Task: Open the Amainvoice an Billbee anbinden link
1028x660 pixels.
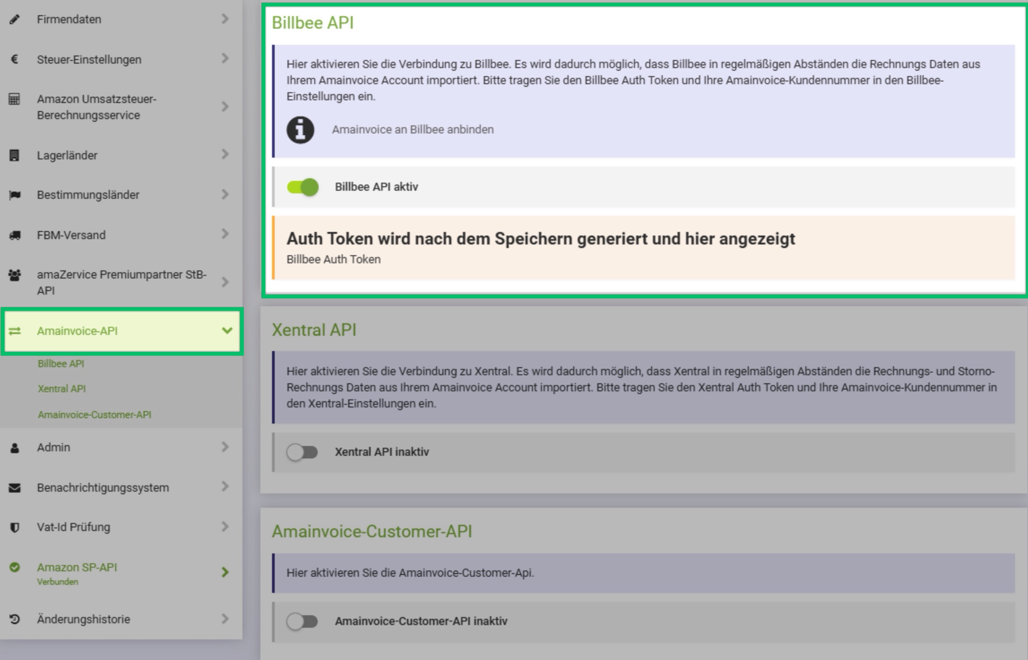Action: point(412,130)
